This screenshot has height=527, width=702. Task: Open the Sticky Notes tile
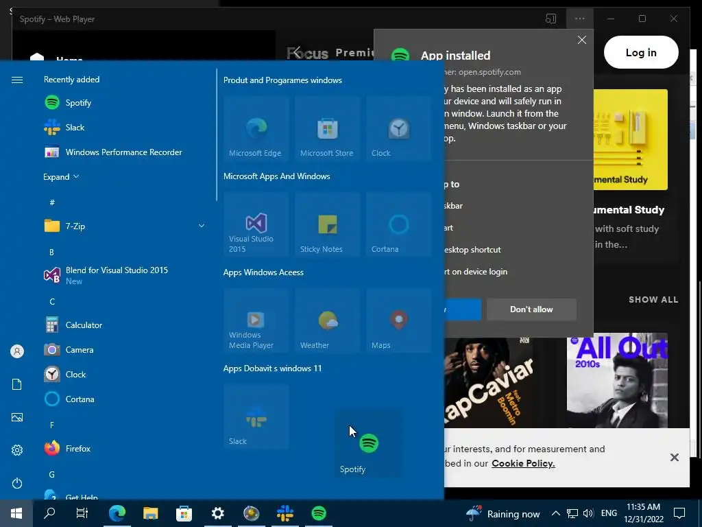[x=327, y=224]
